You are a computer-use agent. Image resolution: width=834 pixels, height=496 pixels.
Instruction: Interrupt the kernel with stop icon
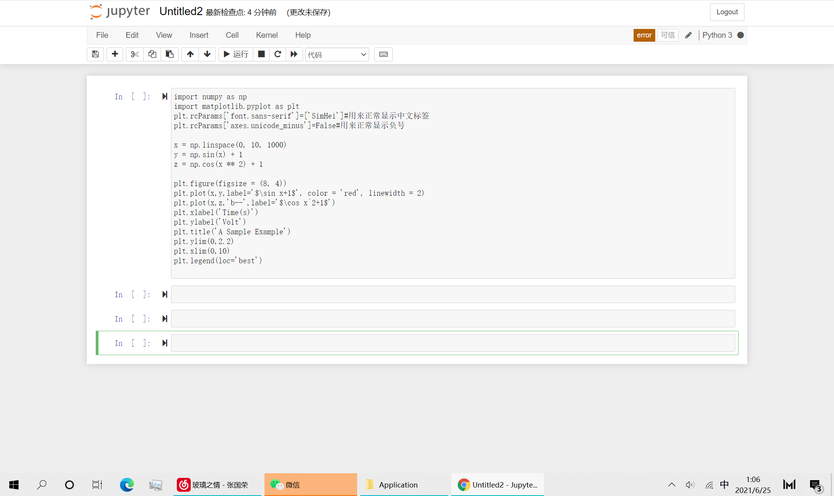261,54
